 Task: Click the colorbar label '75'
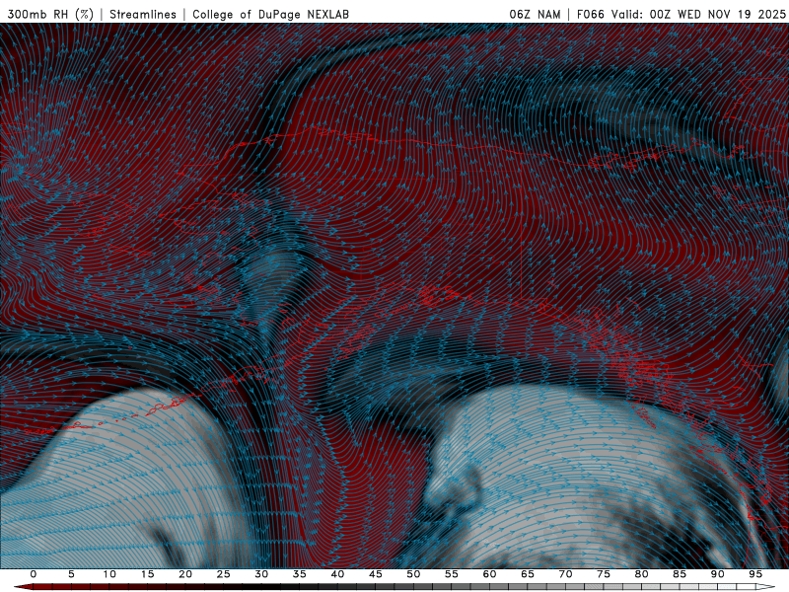[604, 574]
